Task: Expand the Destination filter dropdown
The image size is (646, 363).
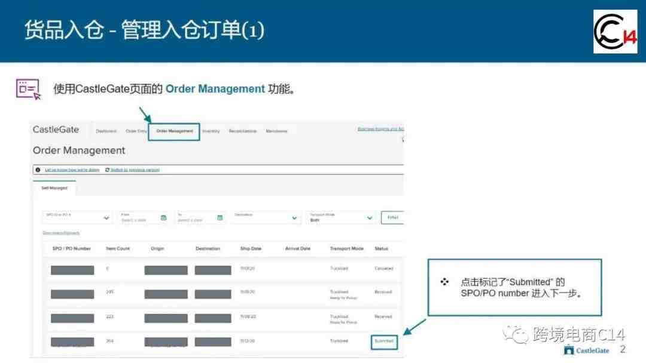Action: [x=266, y=217]
